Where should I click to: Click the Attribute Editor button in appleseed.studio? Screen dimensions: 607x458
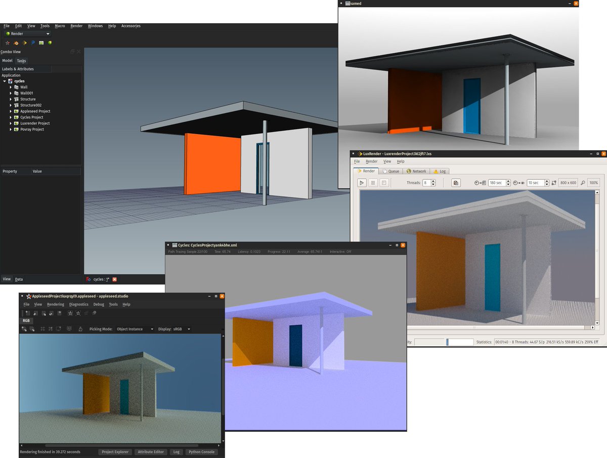click(x=150, y=451)
